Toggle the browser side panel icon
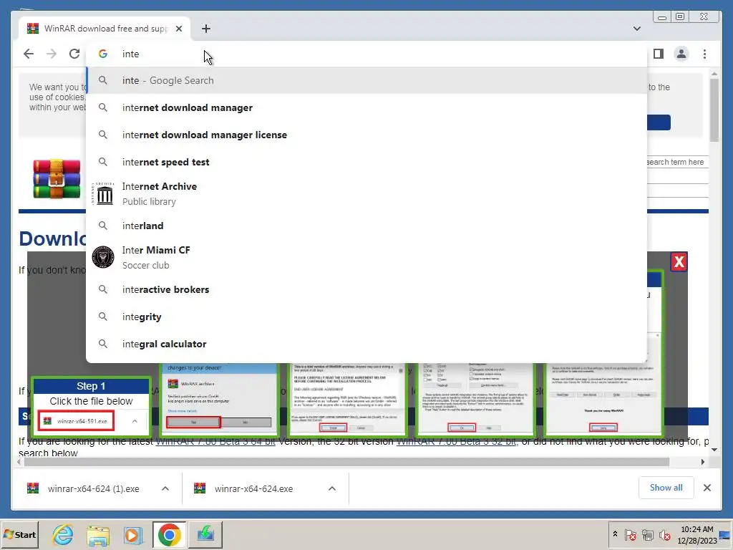The width and height of the screenshot is (733, 550). click(x=659, y=54)
